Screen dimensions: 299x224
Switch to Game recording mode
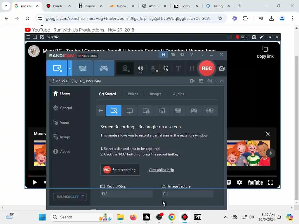click(x=104, y=68)
